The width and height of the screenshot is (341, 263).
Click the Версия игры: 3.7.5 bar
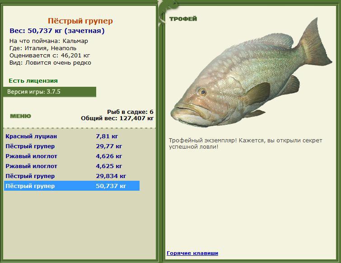click(x=50, y=92)
